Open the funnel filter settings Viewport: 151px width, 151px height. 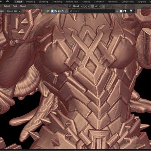tap(132, 11)
